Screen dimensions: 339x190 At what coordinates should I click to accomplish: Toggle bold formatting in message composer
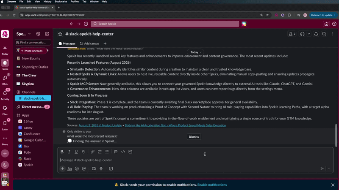[62, 152]
